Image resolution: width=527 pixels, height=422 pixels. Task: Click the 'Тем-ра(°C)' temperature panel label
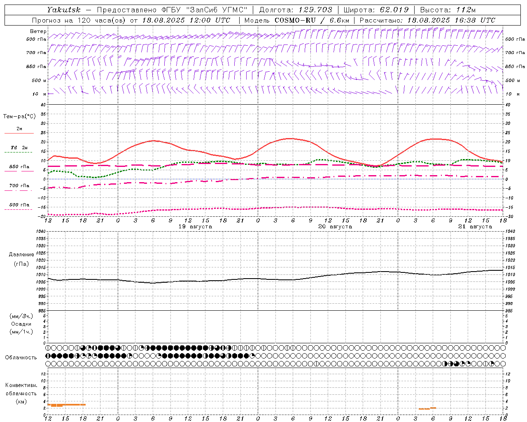19,117
